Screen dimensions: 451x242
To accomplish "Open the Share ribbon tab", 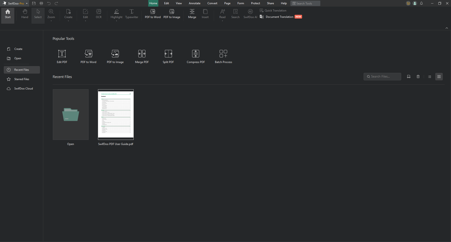I will click(270, 3).
